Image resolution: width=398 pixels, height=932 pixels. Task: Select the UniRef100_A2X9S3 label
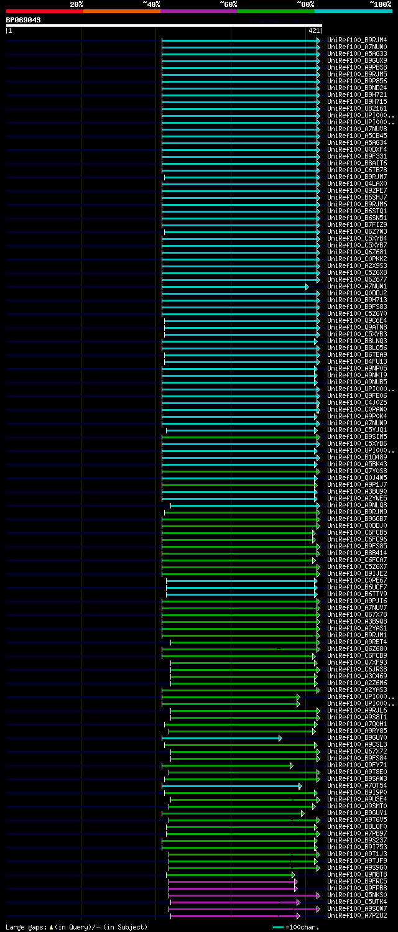coord(357,265)
